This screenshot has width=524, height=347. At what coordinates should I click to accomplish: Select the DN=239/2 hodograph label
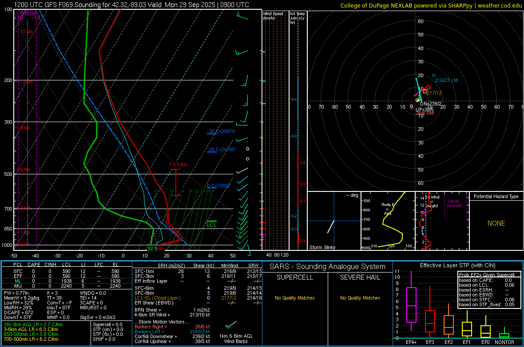[430, 104]
